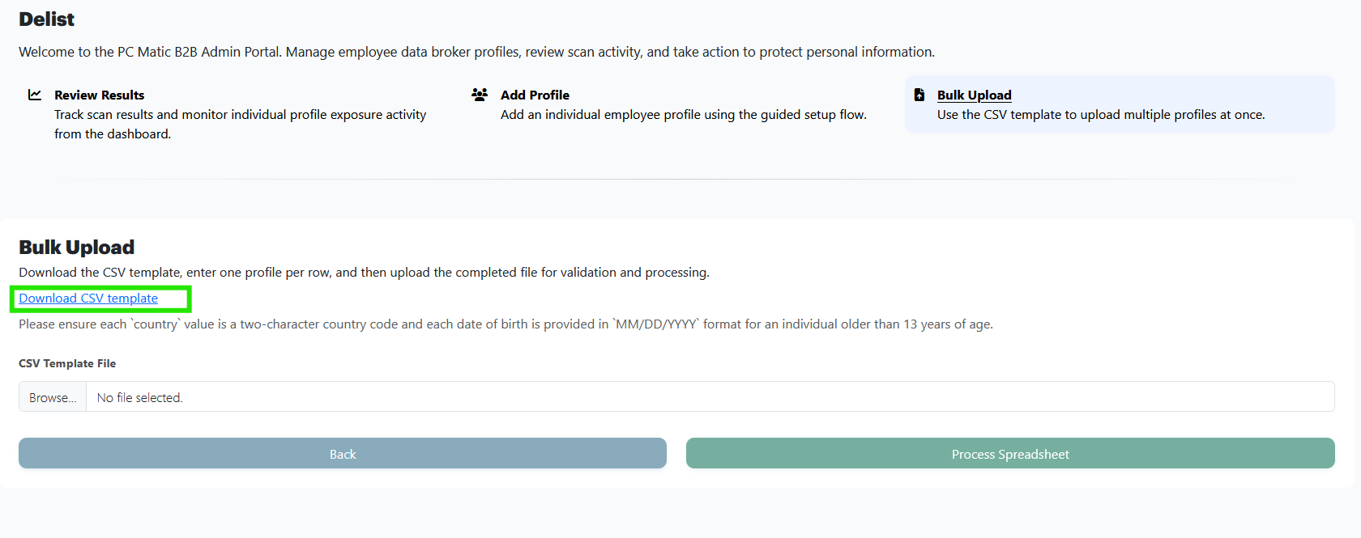Click the Add Profile guided setup description
This screenshot has width=1361, height=538.
pyautogui.click(x=683, y=115)
